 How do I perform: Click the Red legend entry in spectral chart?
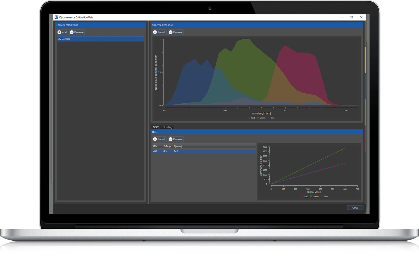click(252, 118)
